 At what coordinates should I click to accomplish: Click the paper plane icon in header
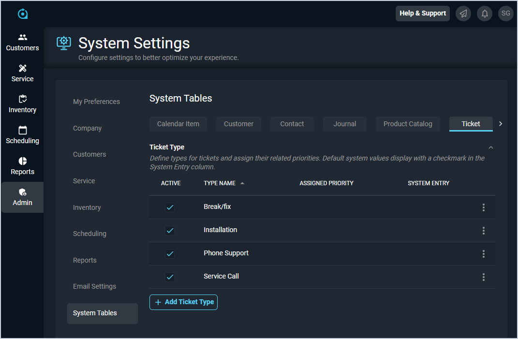pos(463,14)
